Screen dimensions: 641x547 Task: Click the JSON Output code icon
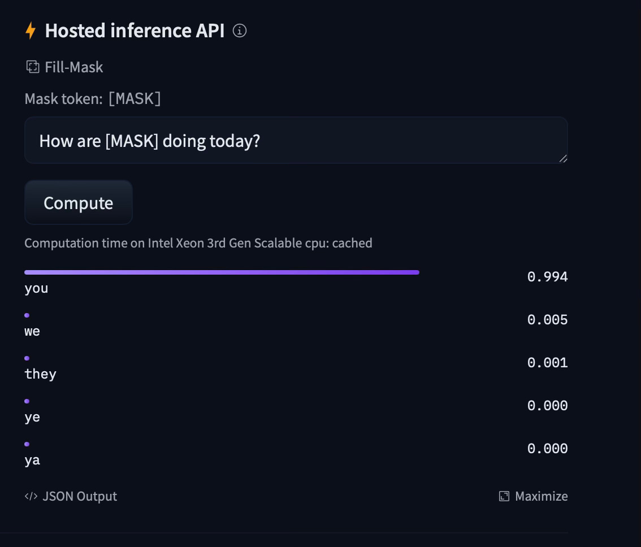point(31,496)
